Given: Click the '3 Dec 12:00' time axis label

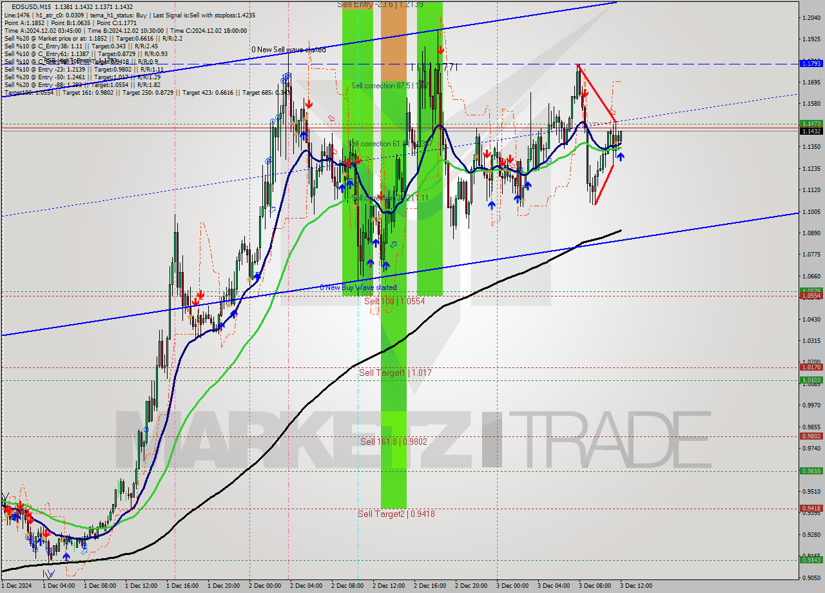Looking at the screenshot, I should coord(636,586).
